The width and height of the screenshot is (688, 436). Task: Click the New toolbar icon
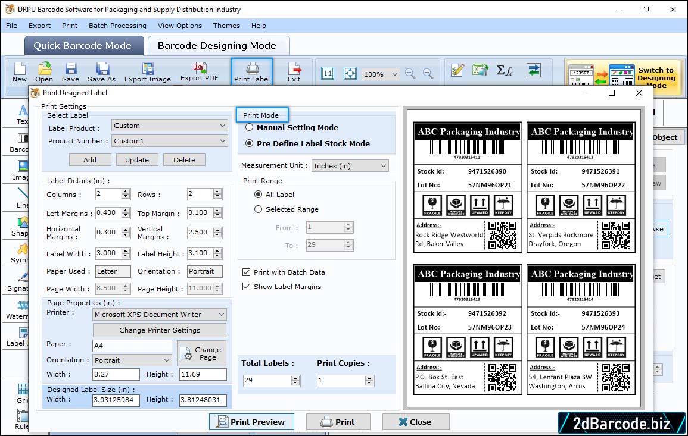19,72
